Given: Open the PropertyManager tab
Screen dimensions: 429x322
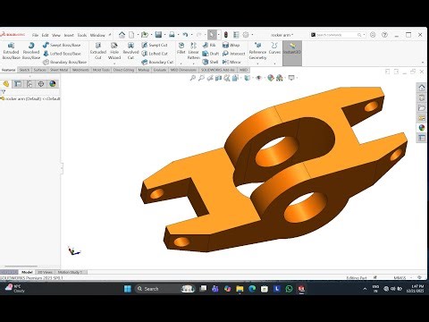Looking at the screenshot, I should 18,84.
